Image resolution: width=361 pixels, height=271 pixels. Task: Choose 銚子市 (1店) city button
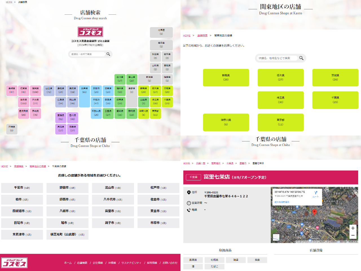tap(113, 223)
